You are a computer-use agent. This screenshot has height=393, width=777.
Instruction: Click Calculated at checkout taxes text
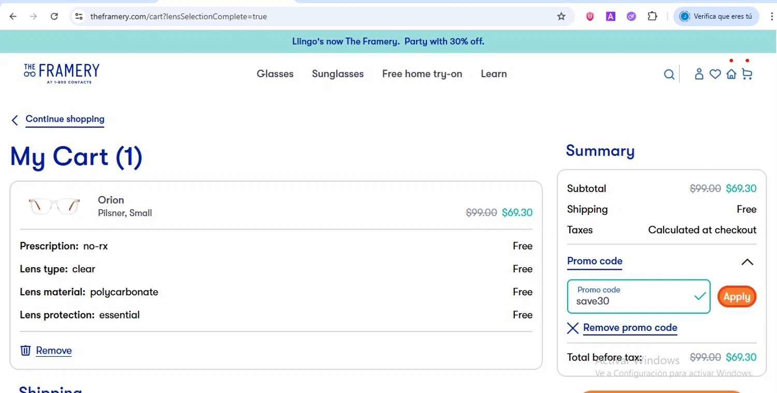point(702,230)
